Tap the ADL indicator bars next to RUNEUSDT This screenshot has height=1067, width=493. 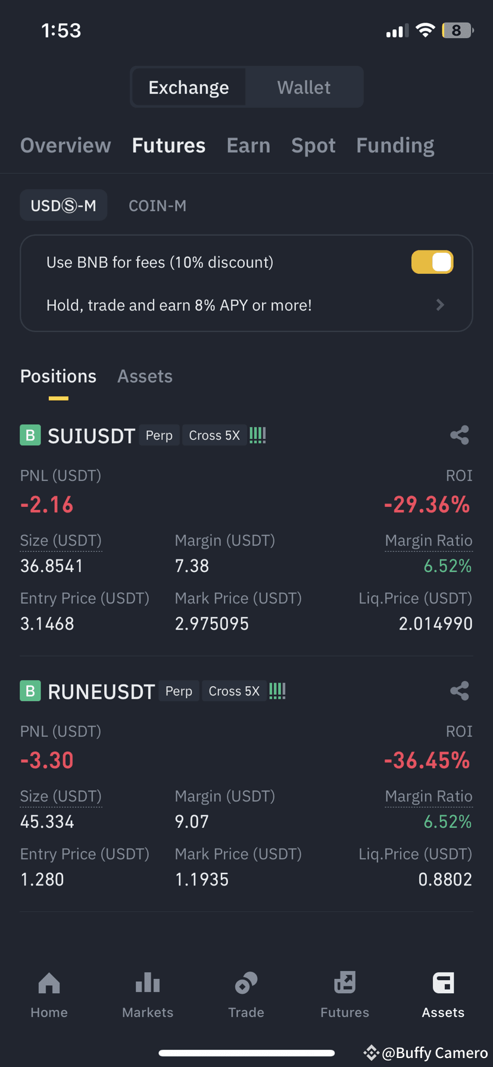tap(277, 691)
